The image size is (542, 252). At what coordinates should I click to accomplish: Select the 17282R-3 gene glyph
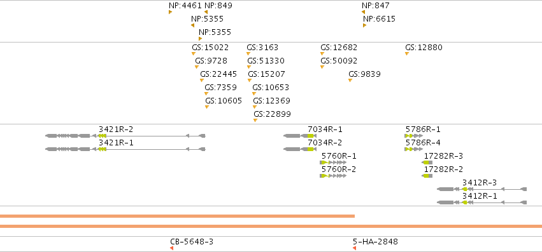[x=427, y=162]
